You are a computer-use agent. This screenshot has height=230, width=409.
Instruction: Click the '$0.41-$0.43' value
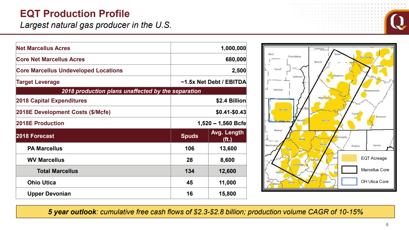point(231,112)
